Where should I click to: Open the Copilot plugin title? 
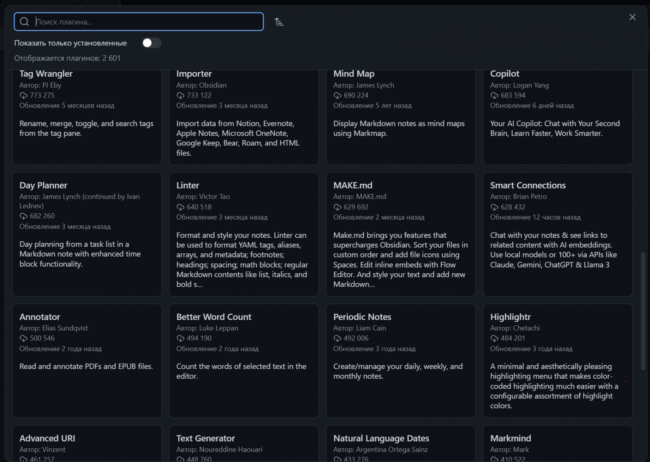coord(505,74)
